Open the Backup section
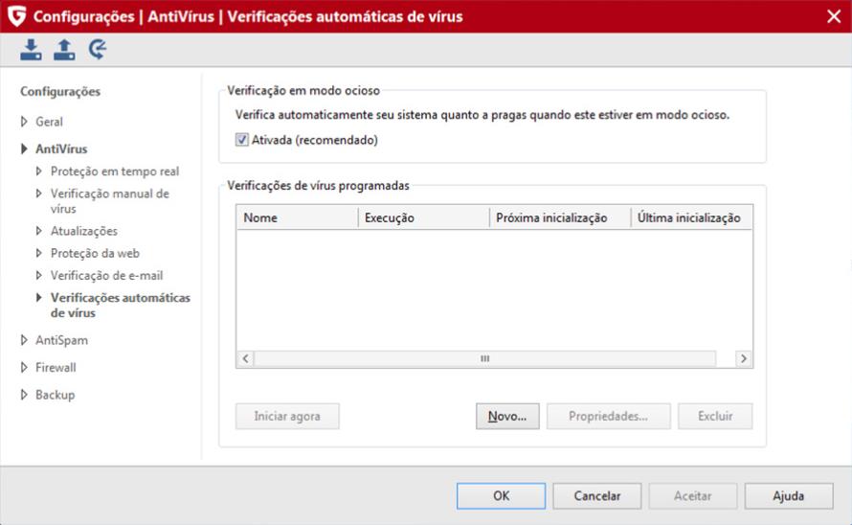The image size is (852, 525). coord(55,395)
